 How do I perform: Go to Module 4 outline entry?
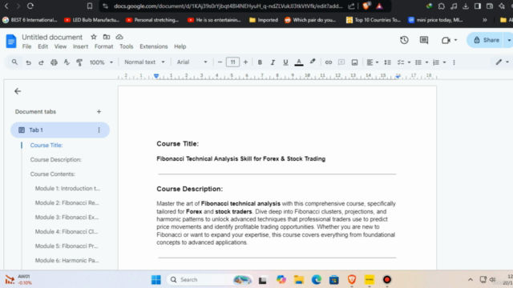67,231
